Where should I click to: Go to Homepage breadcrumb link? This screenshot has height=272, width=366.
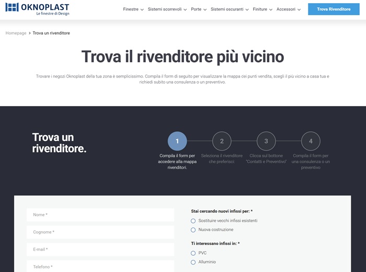[16, 33]
